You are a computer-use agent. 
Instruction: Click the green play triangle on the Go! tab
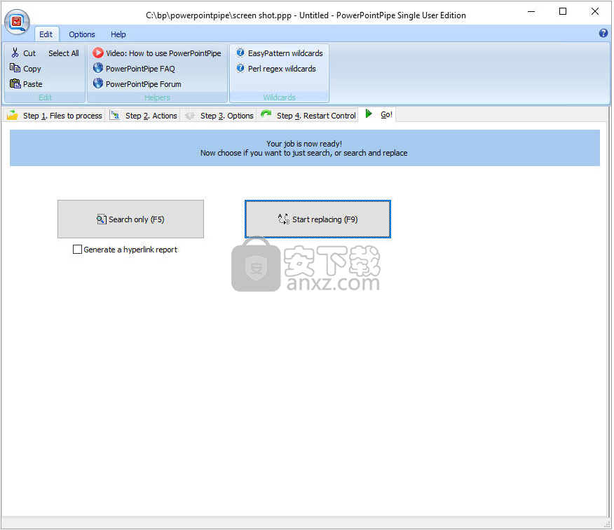[x=369, y=114]
